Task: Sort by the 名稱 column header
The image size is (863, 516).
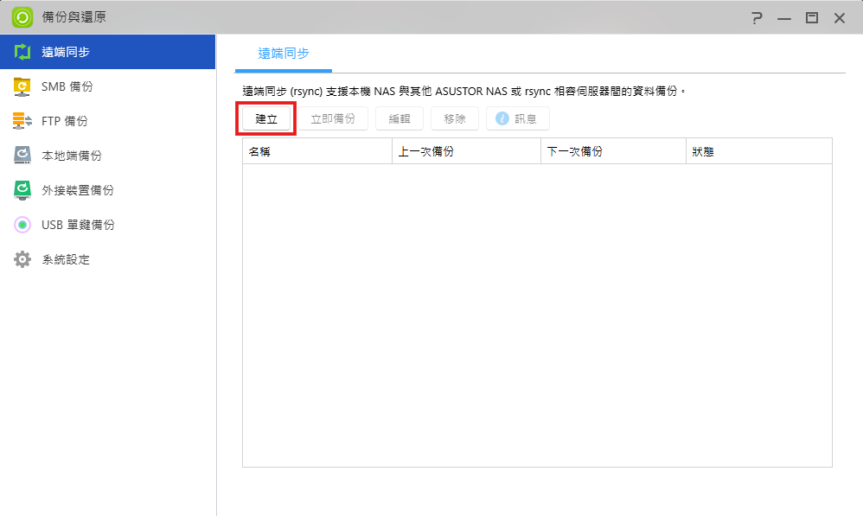Action: pos(317,151)
